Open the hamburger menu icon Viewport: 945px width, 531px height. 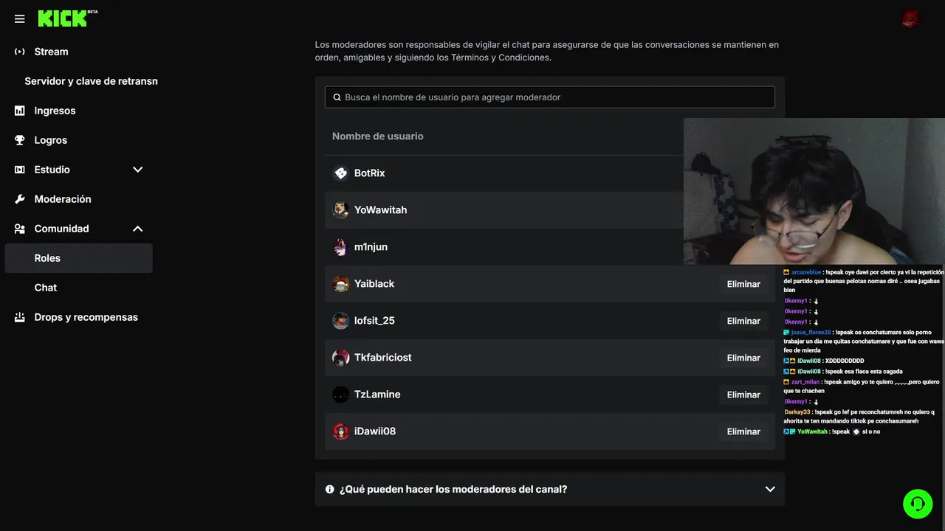tap(20, 19)
